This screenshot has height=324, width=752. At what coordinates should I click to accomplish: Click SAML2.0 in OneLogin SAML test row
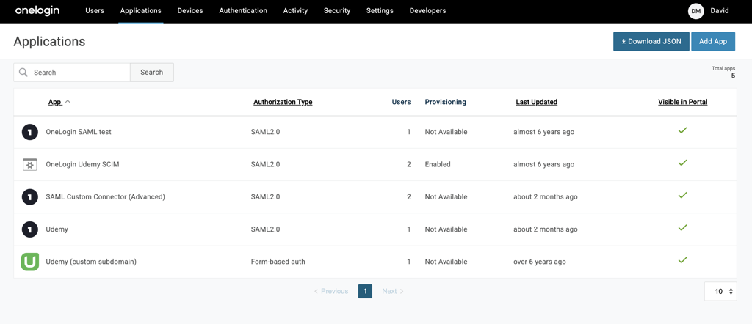(x=265, y=132)
